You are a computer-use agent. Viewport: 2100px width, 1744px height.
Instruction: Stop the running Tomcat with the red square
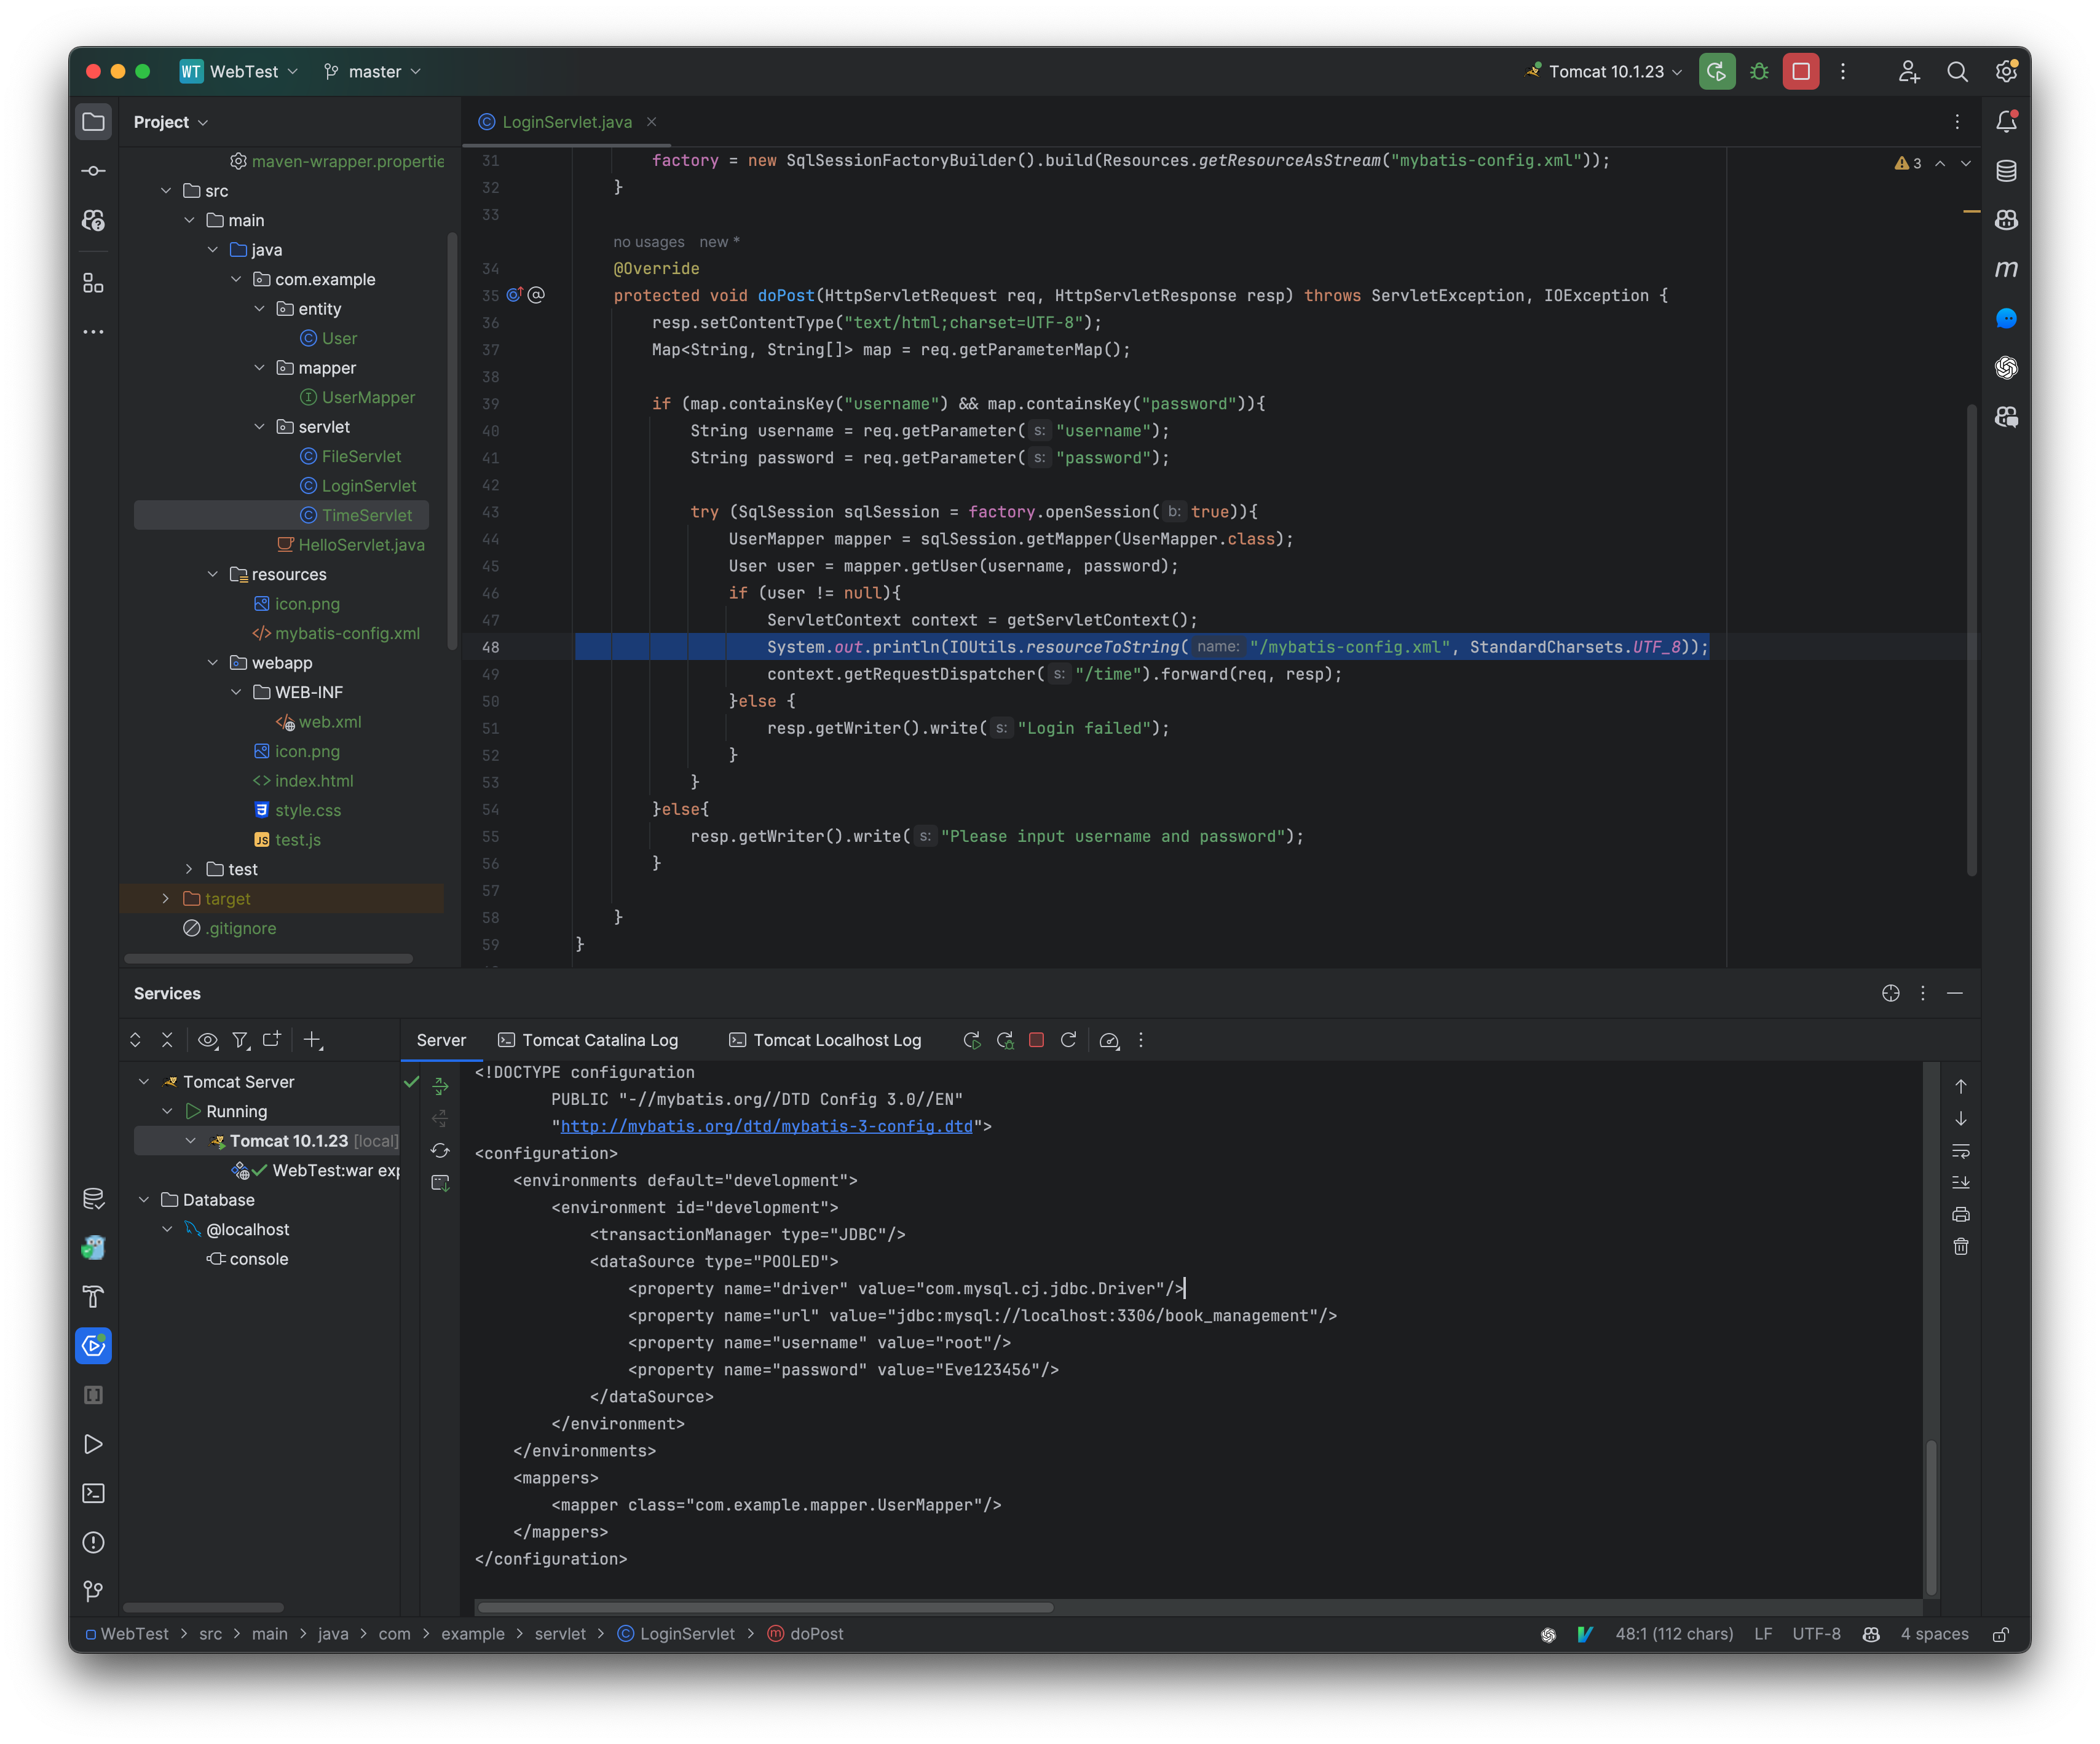coord(1801,71)
